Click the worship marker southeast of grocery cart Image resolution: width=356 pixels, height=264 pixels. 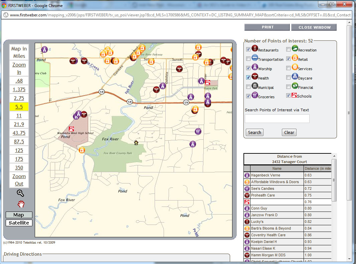point(193,144)
